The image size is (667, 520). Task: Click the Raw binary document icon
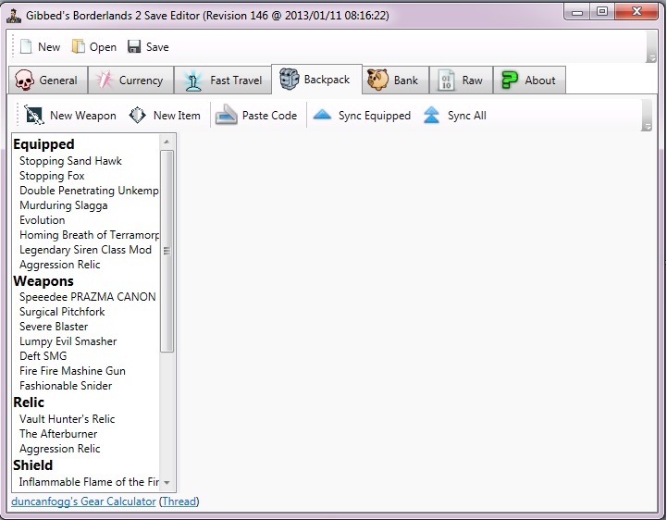point(446,80)
